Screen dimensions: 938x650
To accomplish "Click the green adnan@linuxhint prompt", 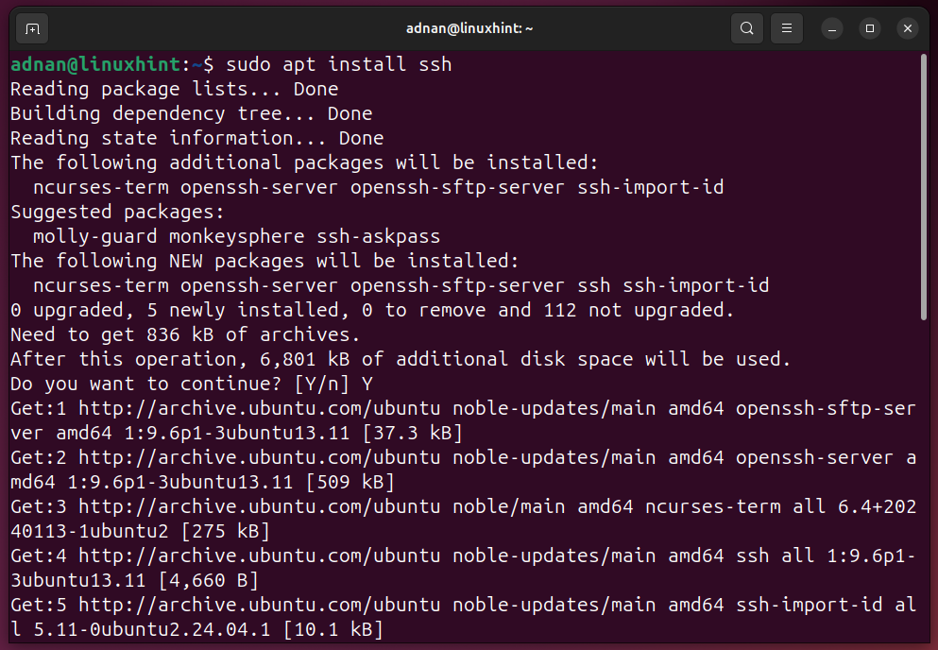I will (95, 64).
